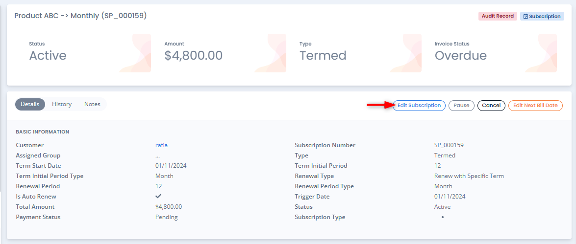
Task: Click the Is Auto Renew checkmark
Action: click(158, 196)
